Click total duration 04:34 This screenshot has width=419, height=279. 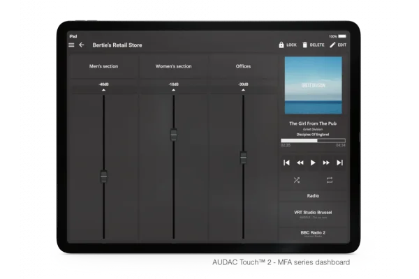341,145
